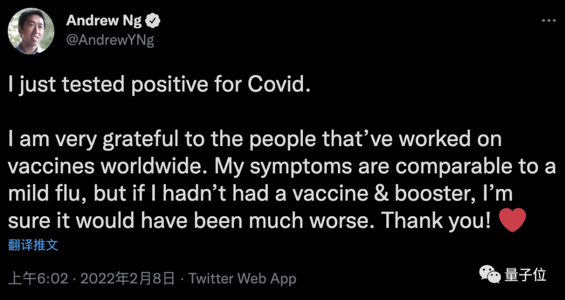Viewport: 565px width, 300px height.
Task: Click the 翻译推文 translate link
Action: pyautogui.click(x=33, y=245)
